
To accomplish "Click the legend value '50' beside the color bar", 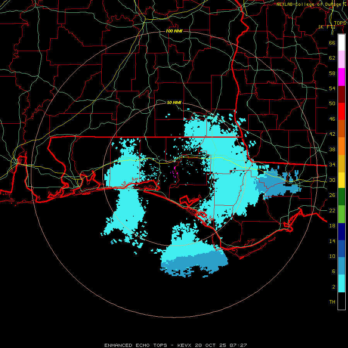I will point(332,104).
